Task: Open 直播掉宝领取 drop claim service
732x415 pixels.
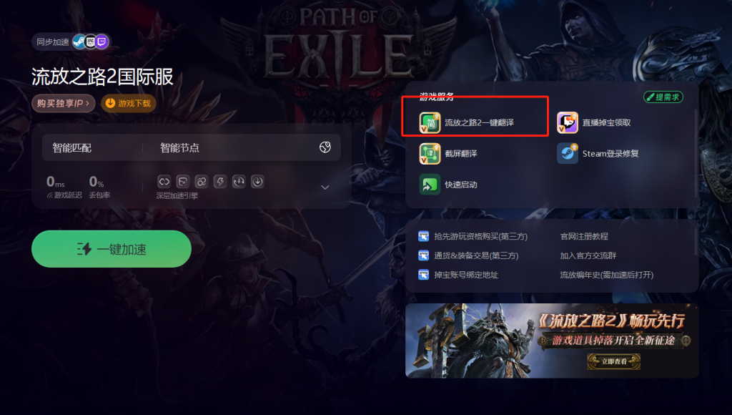Action: [x=593, y=122]
